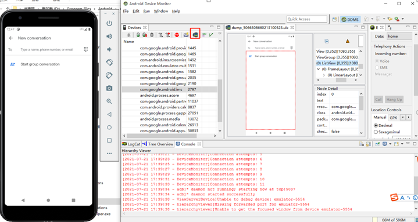
Task: Click the Call button
Action: [x=378, y=100]
